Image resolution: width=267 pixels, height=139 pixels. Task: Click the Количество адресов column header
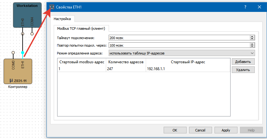(126, 62)
